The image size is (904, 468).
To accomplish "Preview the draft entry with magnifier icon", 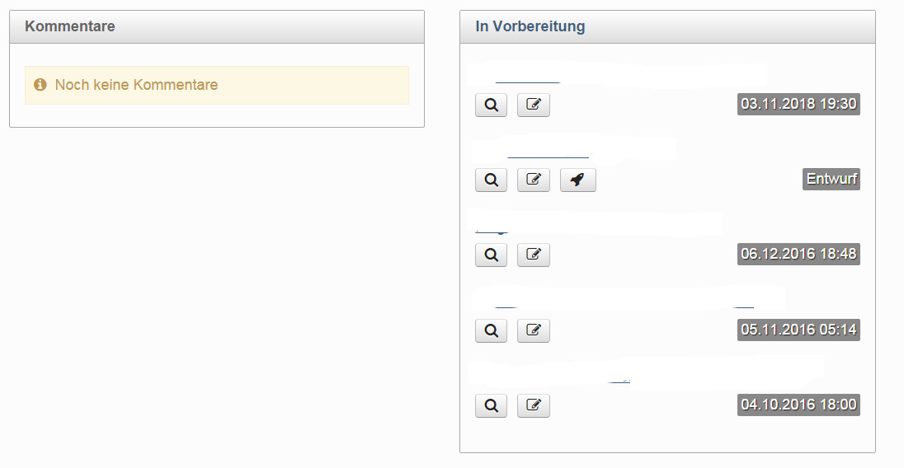I will [491, 180].
